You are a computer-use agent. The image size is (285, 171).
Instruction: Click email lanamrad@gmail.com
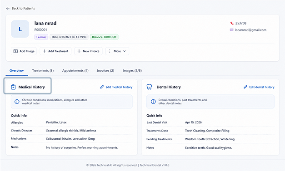[x=250, y=30]
